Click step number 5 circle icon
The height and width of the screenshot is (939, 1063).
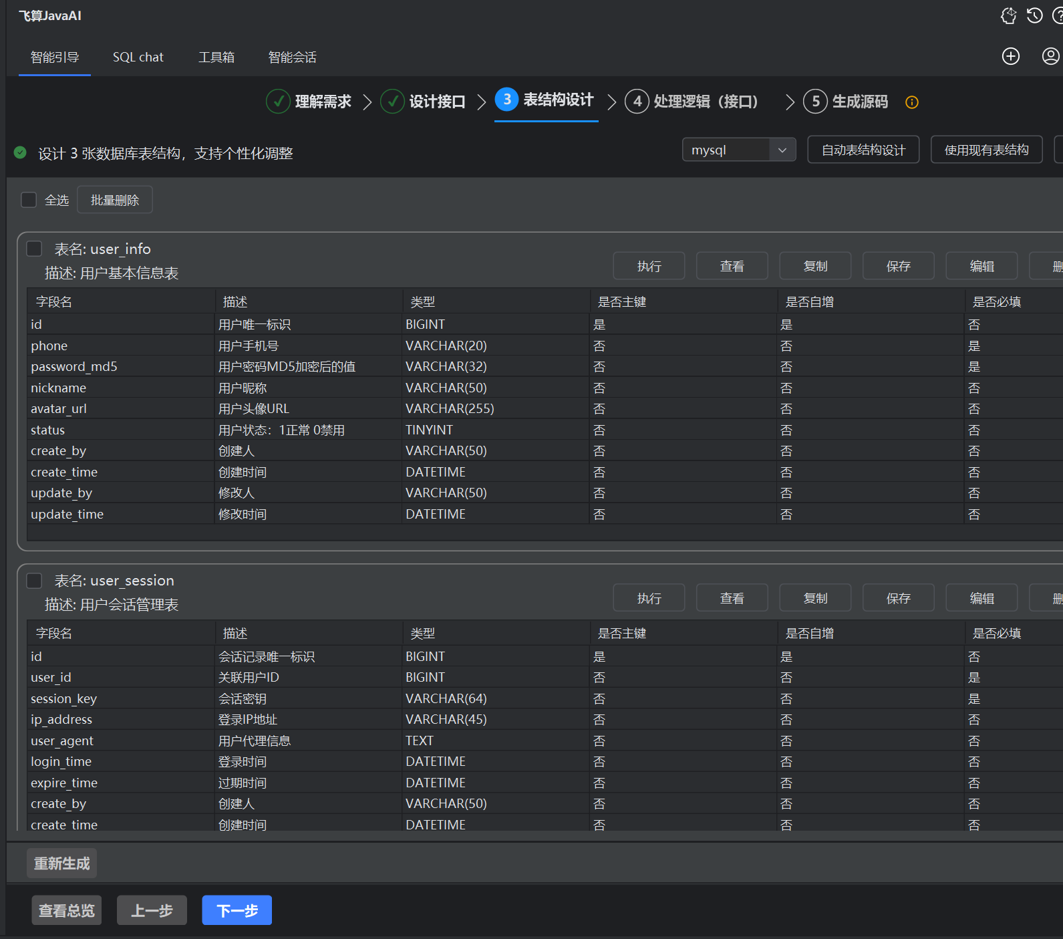tap(815, 102)
